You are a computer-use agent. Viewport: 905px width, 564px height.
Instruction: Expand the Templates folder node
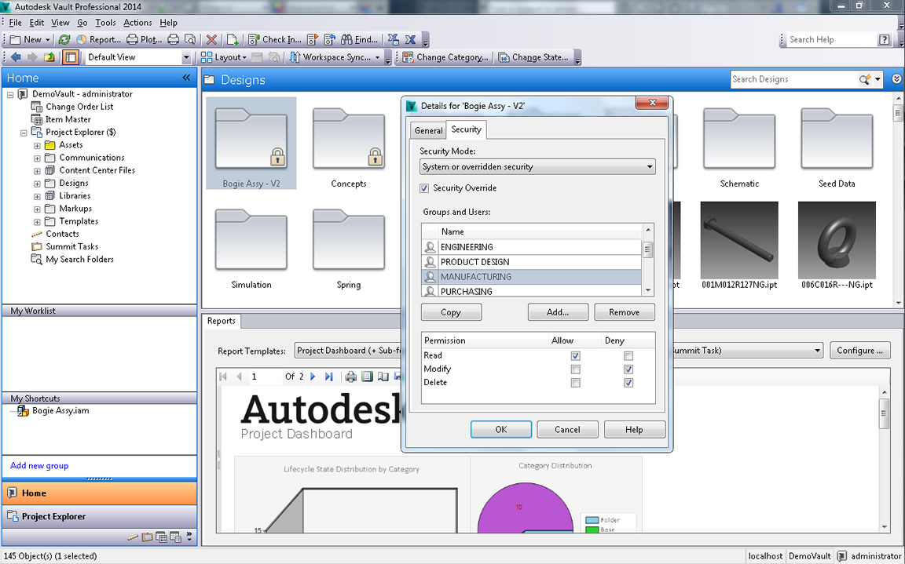coord(37,221)
